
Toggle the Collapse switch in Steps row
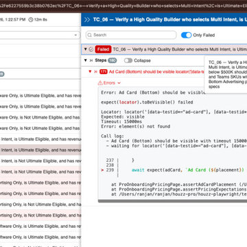(x=128, y=60)
